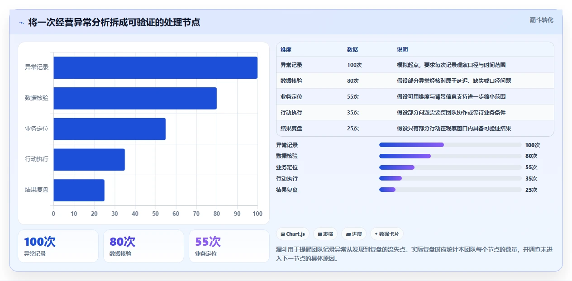Click the 行动执行 label on the chart's axis
This screenshot has height=281, width=572.
click(37, 159)
